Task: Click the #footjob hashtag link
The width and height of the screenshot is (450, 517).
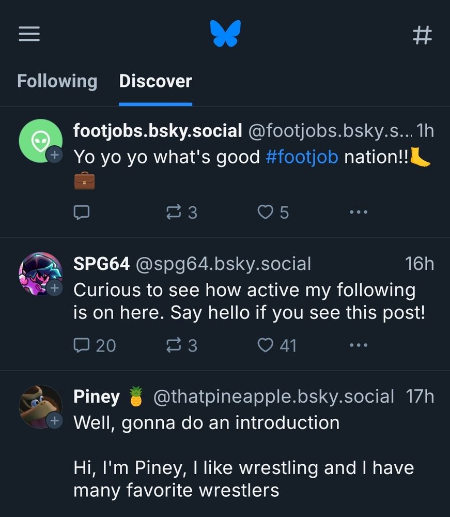Action: click(x=302, y=156)
